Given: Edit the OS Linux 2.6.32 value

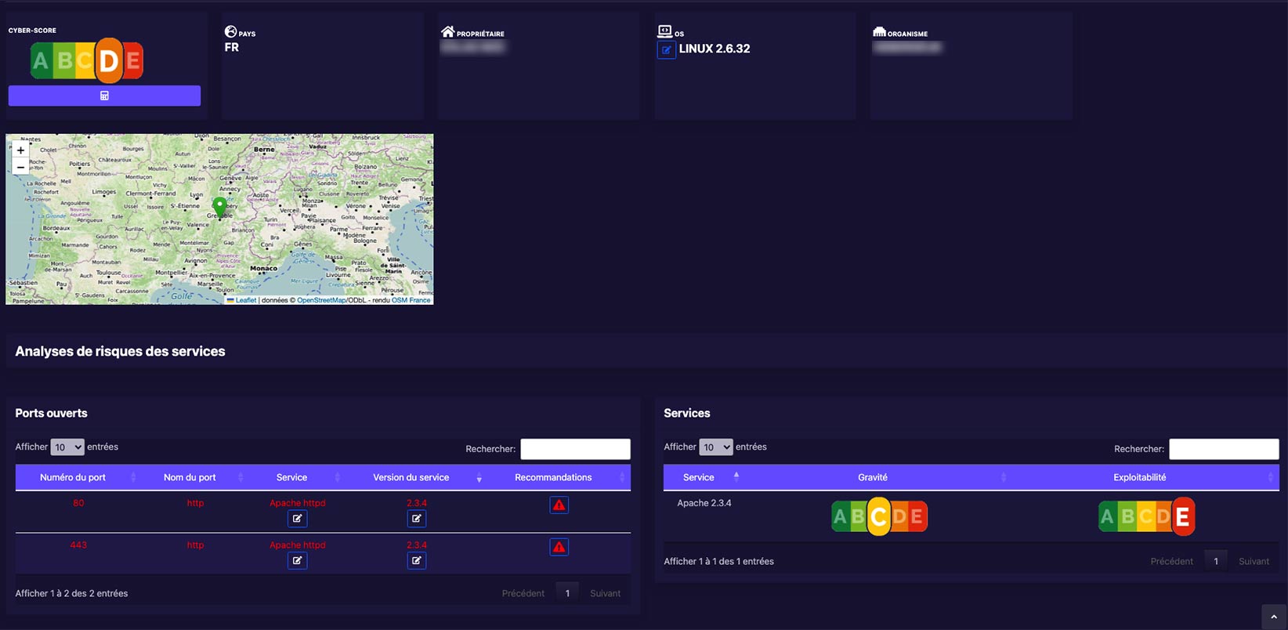Looking at the screenshot, I should (x=666, y=49).
